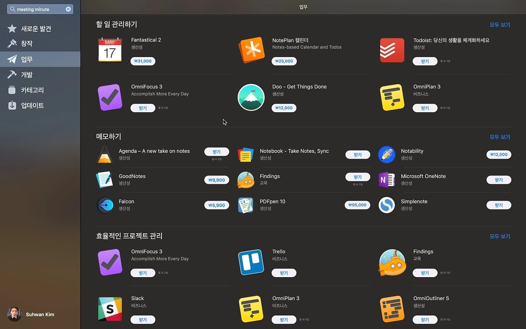Open the NotePlan orange asterisk icon

tap(251, 50)
